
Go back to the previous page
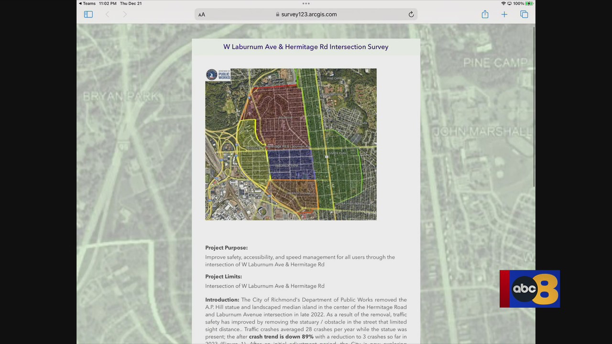point(108,14)
